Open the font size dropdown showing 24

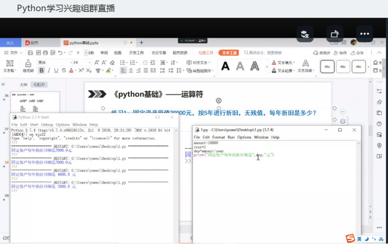point(80,62)
